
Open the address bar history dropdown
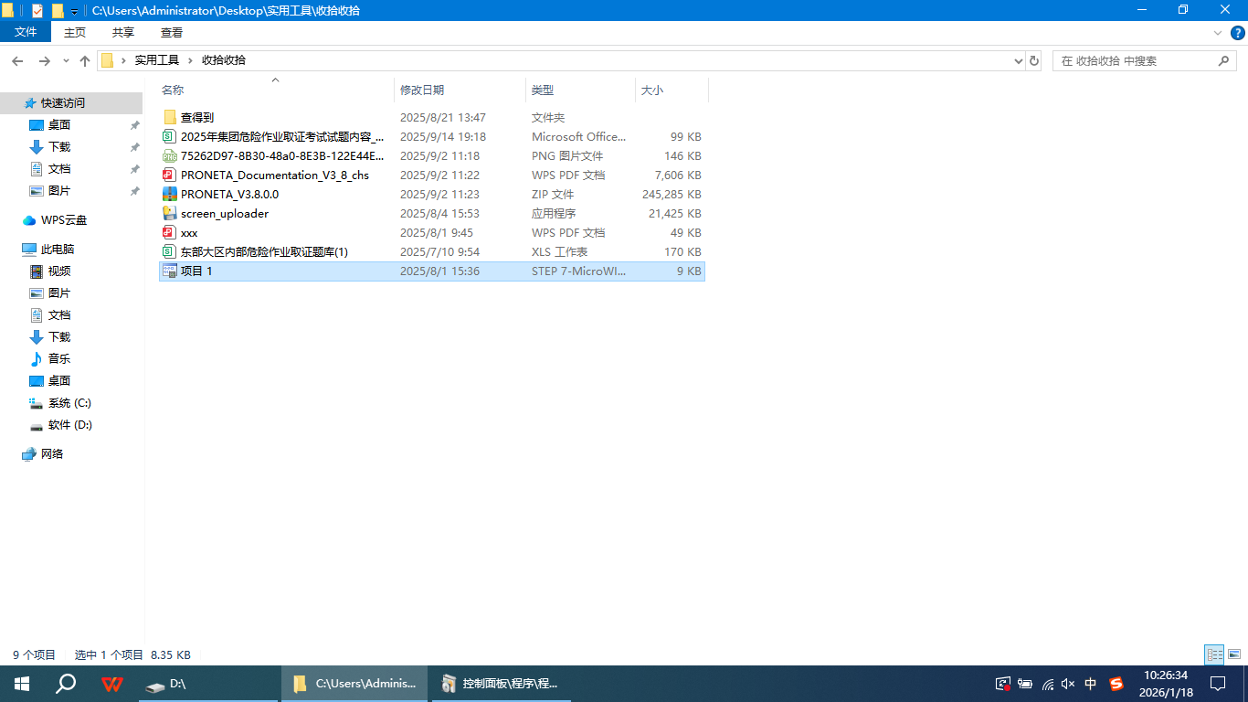coord(1019,60)
